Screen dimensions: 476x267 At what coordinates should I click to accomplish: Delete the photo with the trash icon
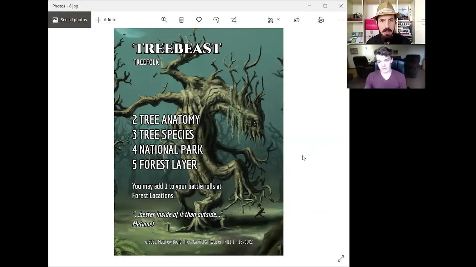coord(181,20)
